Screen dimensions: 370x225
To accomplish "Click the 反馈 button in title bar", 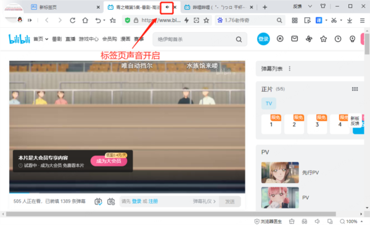I will [297, 7].
